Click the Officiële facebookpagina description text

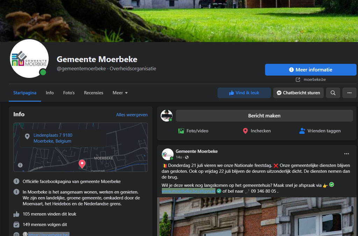point(71,182)
